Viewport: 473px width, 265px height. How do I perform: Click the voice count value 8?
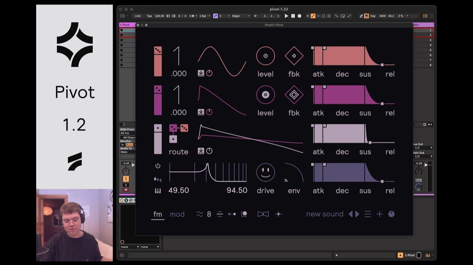(209, 214)
